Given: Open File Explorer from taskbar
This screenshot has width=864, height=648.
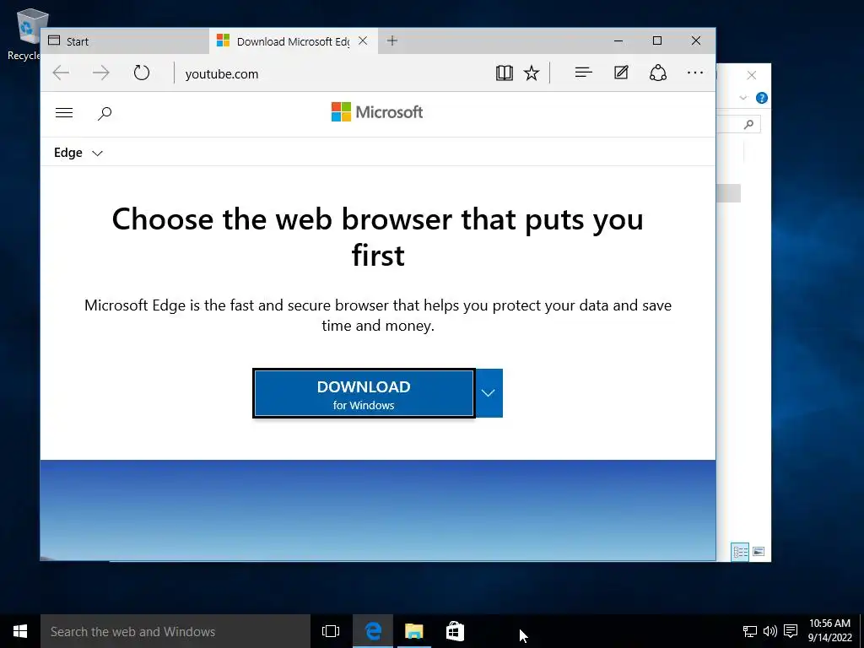Looking at the screenshot, I should [x=413, y=631].
